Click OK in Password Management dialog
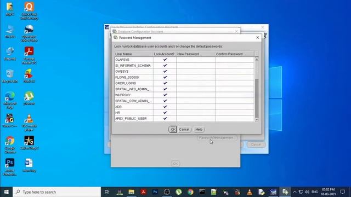351x197 pixels. click(173, 129)
